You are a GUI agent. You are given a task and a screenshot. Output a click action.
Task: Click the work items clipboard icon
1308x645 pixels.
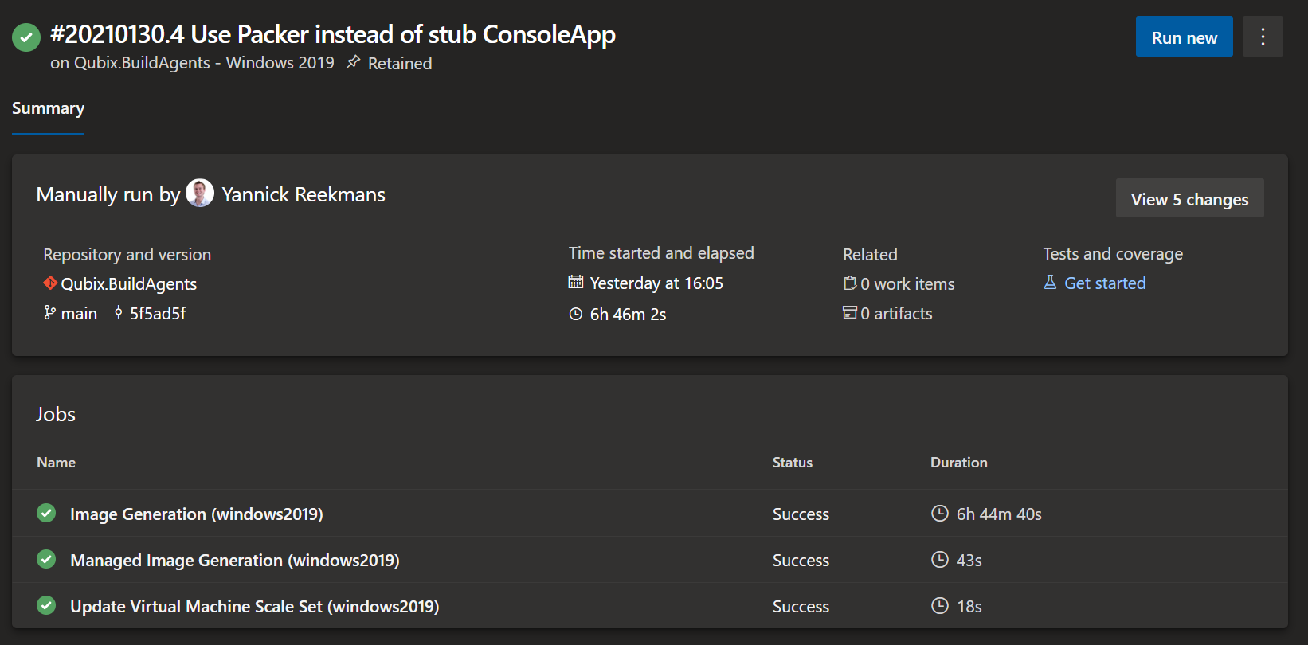pos(850,283)
